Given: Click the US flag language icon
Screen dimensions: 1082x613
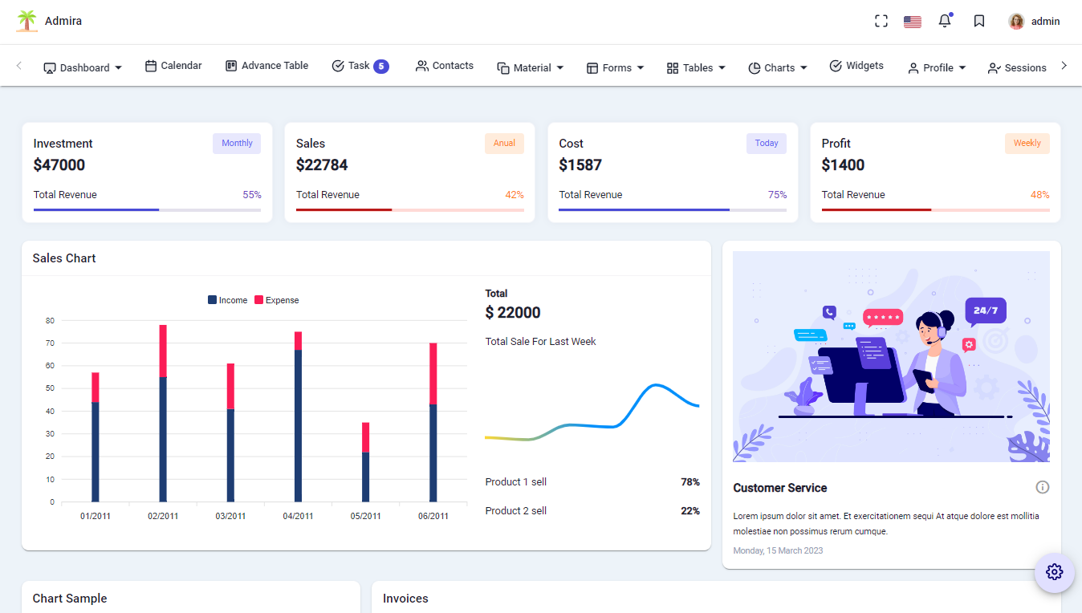Looking at the screenshot, I should (x=912, y=21).
